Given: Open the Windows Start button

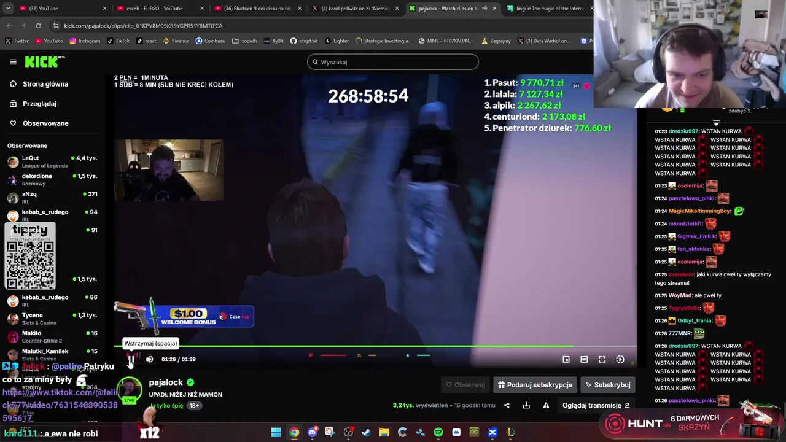Looking at the screenshot, I should tap(276, 433).
